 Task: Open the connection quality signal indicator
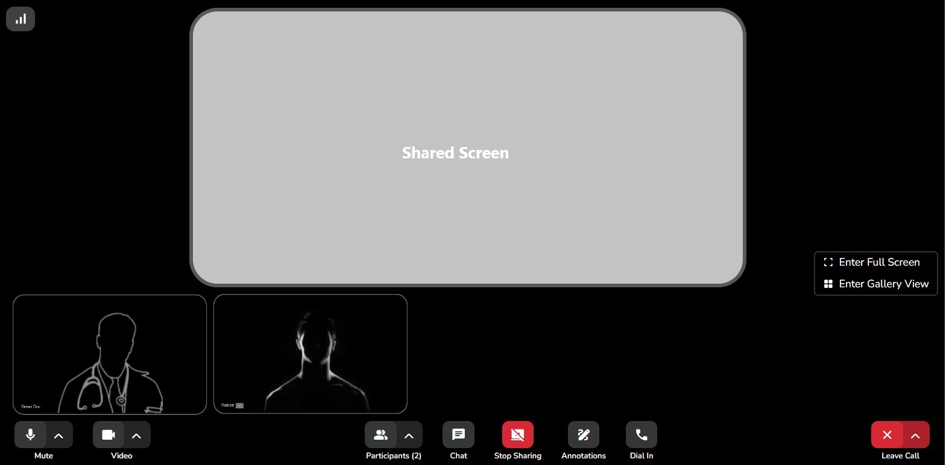(x=20, y=19)
